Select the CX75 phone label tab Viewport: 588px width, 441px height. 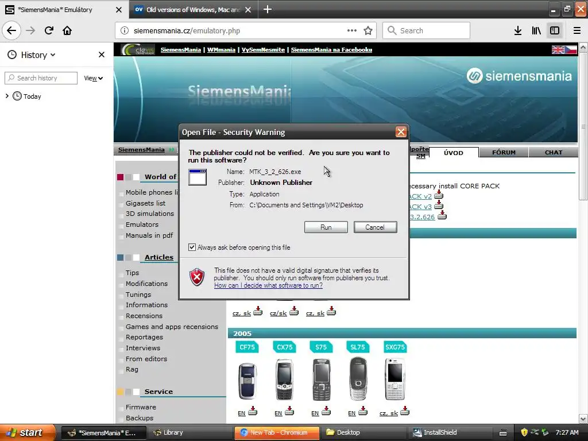pos(285,347)
